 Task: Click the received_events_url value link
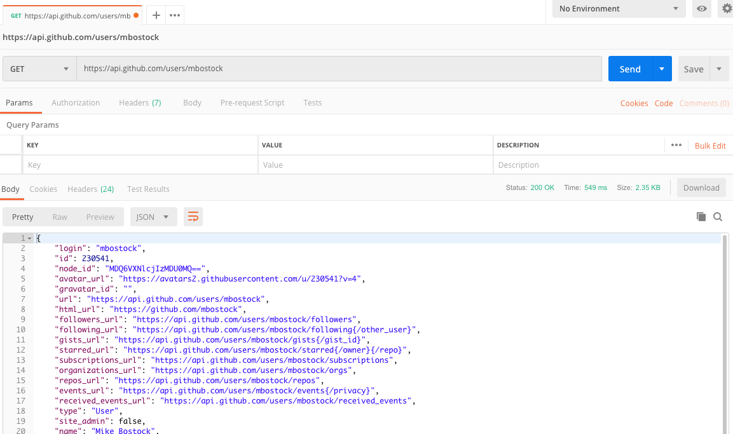285,401
